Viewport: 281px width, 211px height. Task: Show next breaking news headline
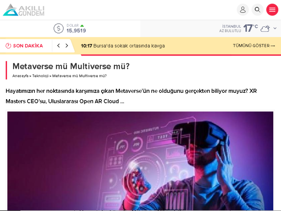click(x=67, y=46)
